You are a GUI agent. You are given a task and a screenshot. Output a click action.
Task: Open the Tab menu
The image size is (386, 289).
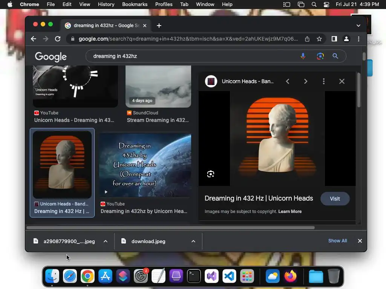184,5
